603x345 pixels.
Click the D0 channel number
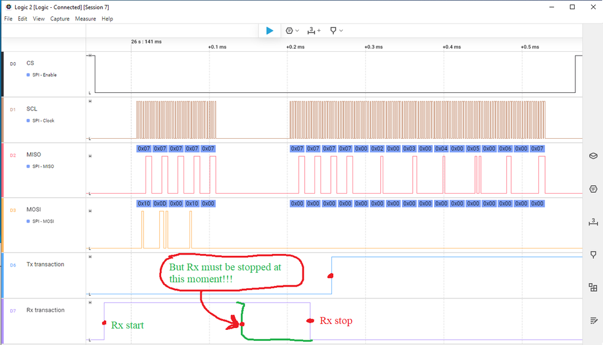point(13,64)
